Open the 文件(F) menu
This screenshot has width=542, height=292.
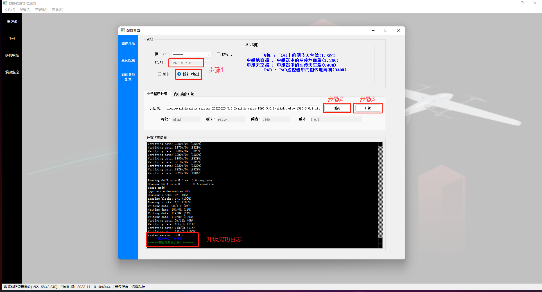pos(10,10)
